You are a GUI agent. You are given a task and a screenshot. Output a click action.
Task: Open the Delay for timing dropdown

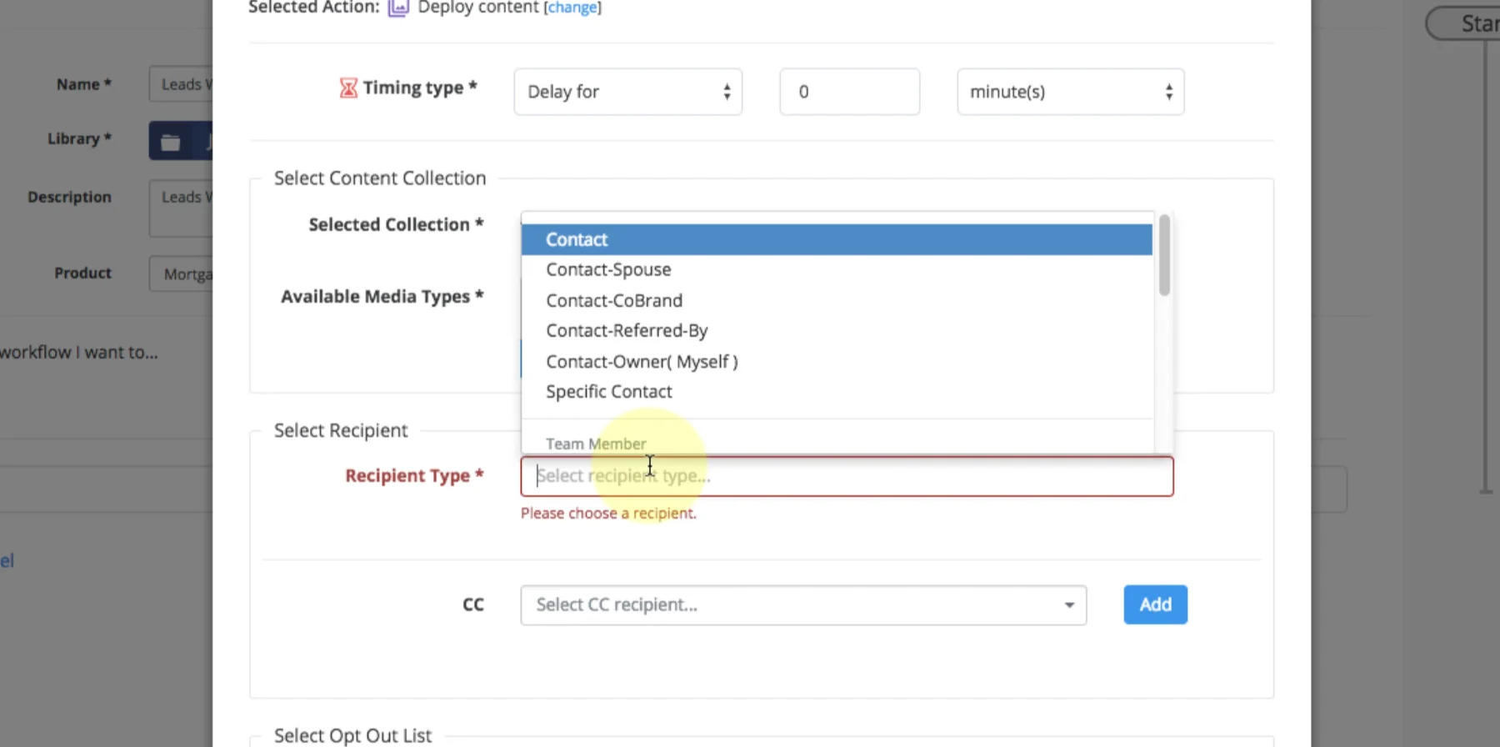click(628, 92)
